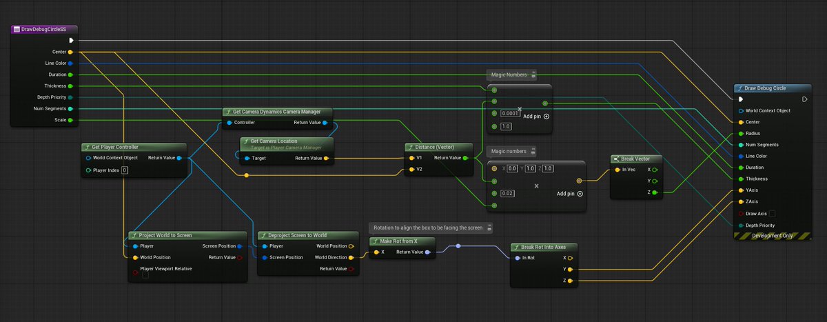Edit the Player Index value field

125,170
